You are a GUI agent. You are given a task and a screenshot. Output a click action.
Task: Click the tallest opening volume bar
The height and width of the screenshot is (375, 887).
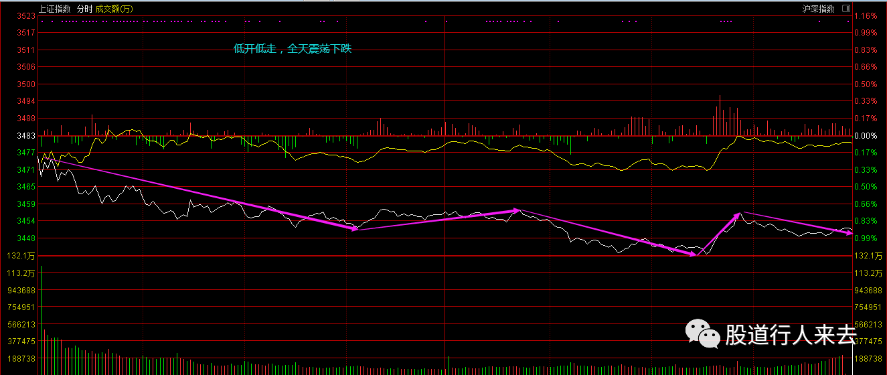(x=41, y=320)
